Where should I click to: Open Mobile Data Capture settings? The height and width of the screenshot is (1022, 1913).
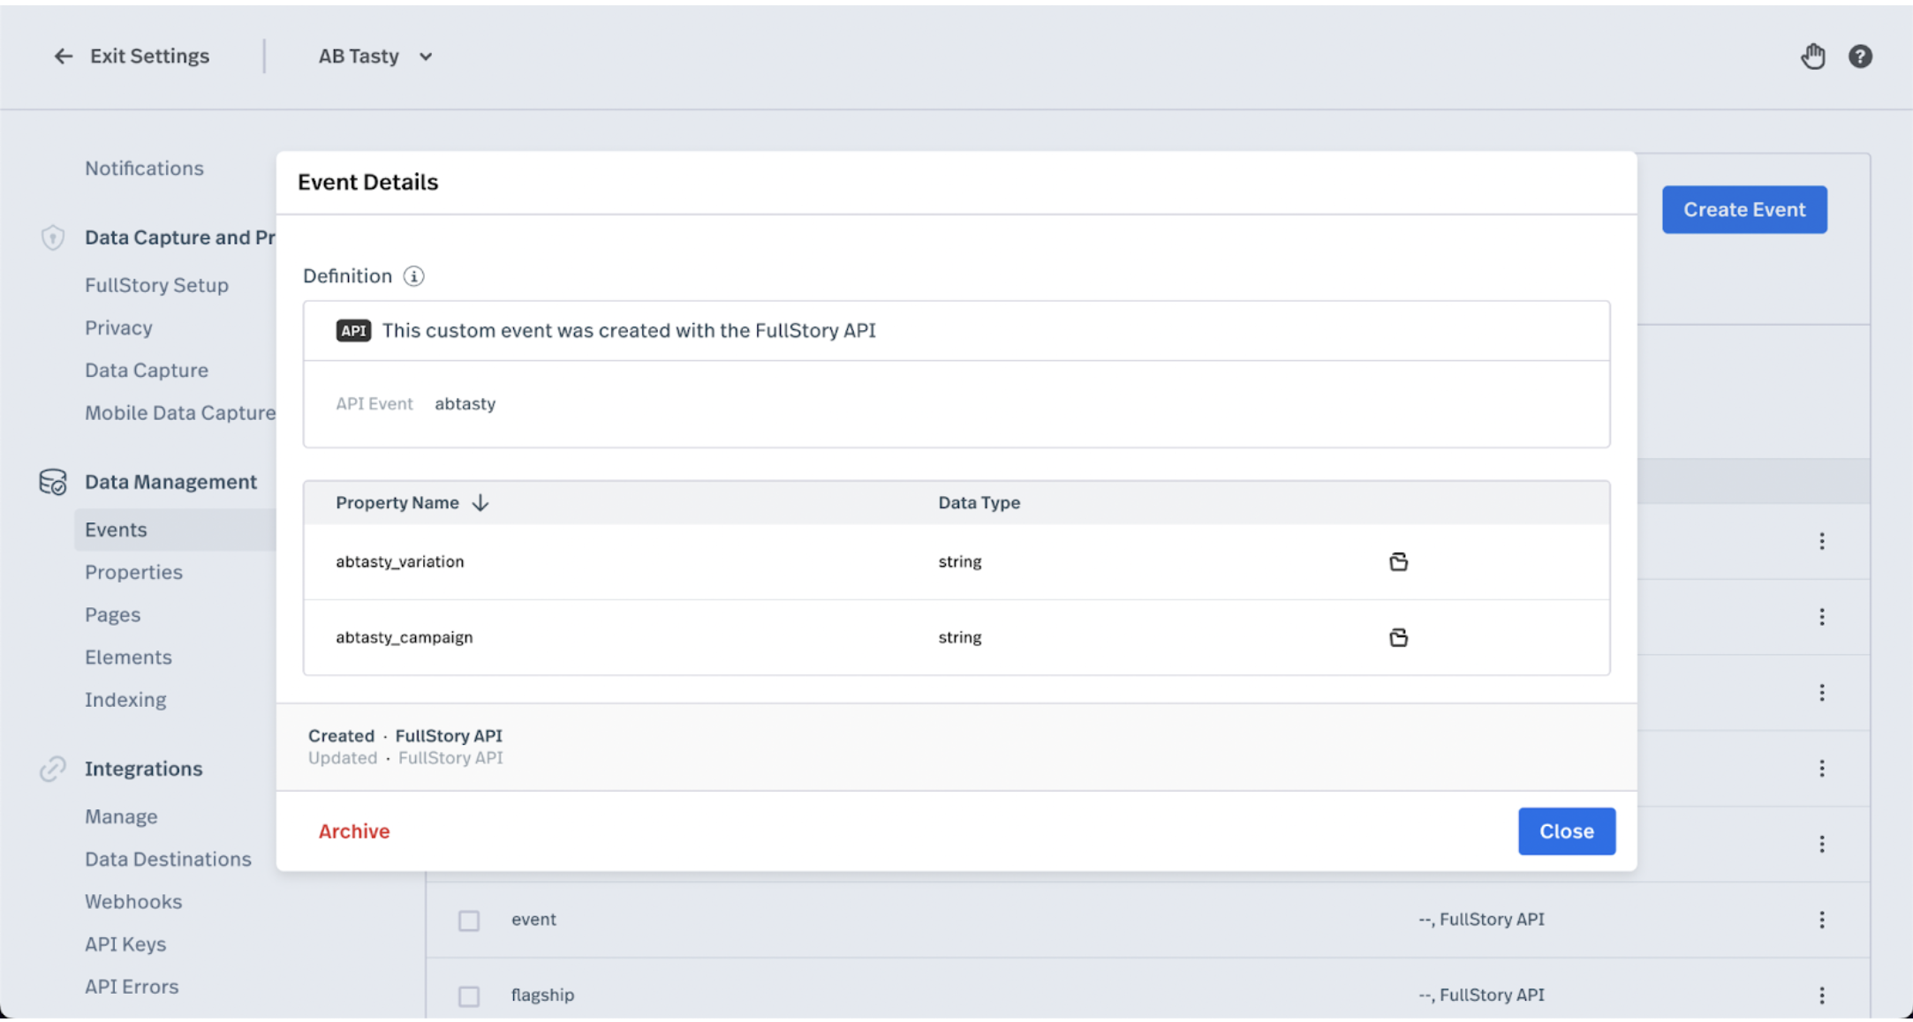click(180, 413)
